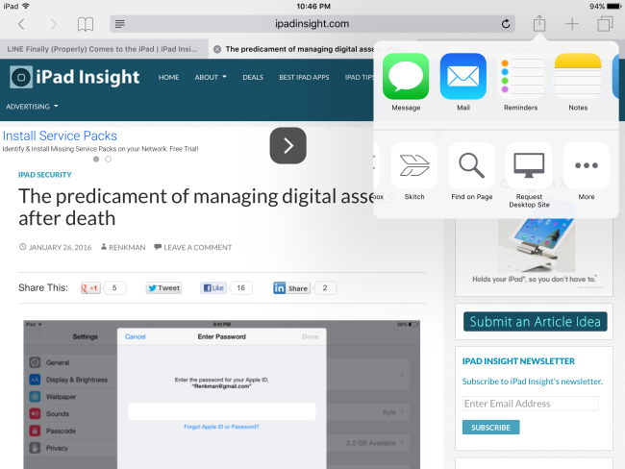The height and width of the screenshot is (469, 625).
Task: Close the digital assets tab
Action: pyautogui.click(x=217, y=49)
